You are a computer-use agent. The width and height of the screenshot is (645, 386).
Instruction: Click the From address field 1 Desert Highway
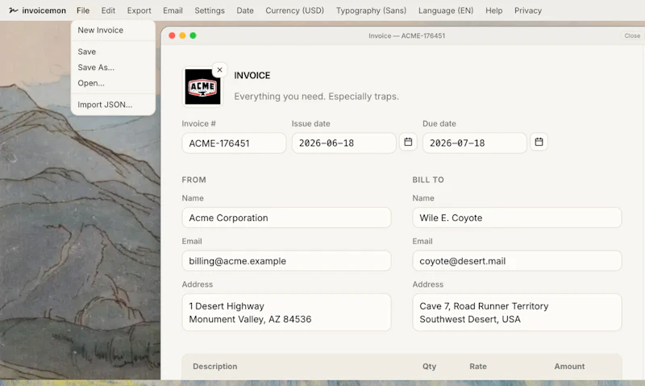[x=286, y=312]
